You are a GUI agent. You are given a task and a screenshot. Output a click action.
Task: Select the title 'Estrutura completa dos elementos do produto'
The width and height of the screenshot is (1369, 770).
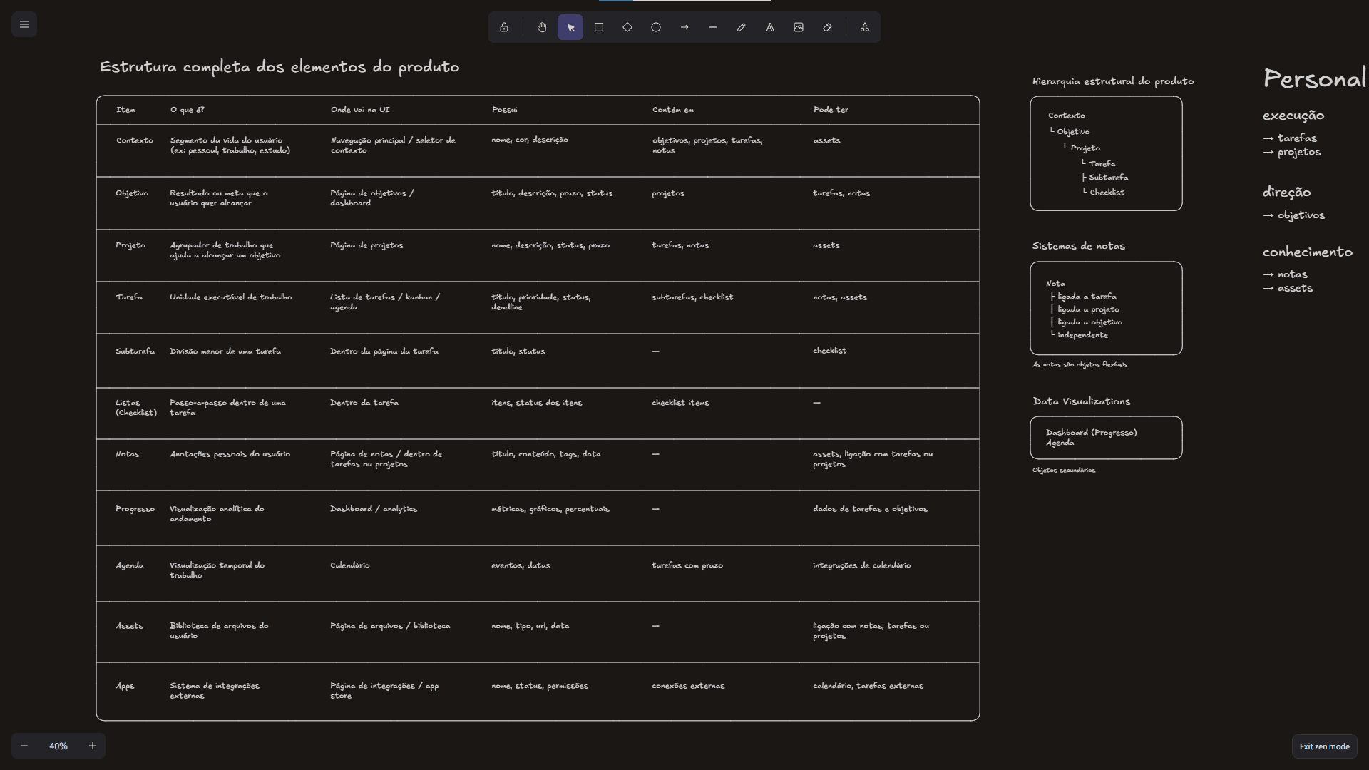[x=280, y=67]
